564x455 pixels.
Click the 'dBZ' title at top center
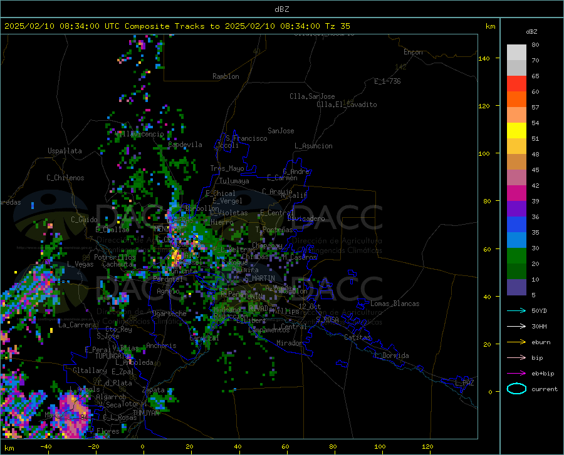pyautogui.click(x=281, y=9)
